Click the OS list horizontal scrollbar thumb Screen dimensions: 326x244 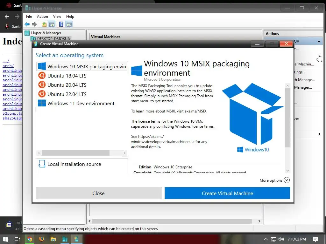75,153
